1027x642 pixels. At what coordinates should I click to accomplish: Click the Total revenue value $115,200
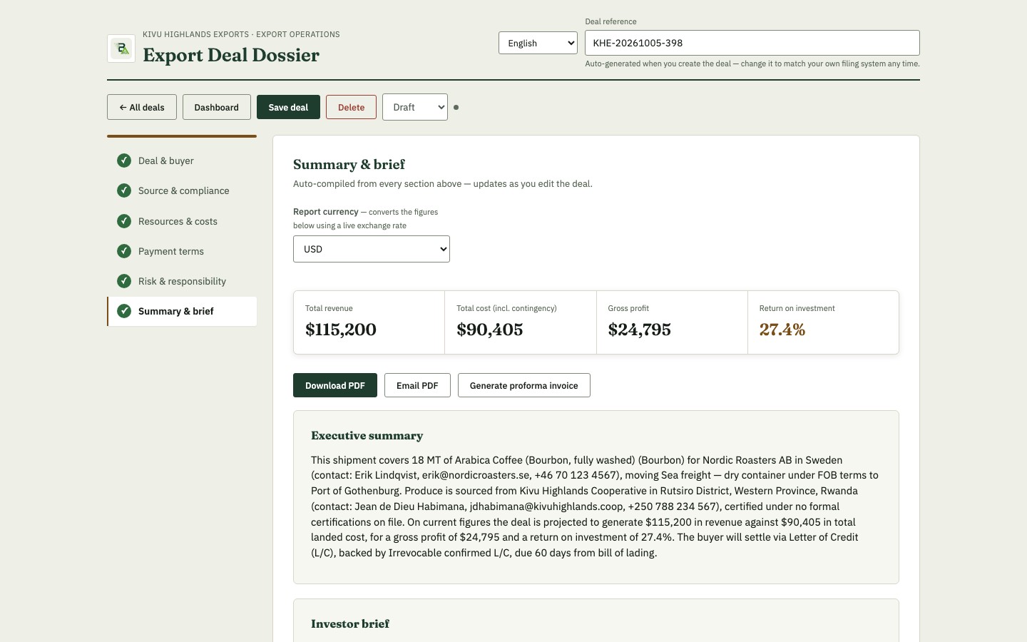[x=341, y=330]
